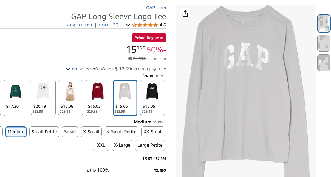Show the first product thumbnail

point(324,23)
